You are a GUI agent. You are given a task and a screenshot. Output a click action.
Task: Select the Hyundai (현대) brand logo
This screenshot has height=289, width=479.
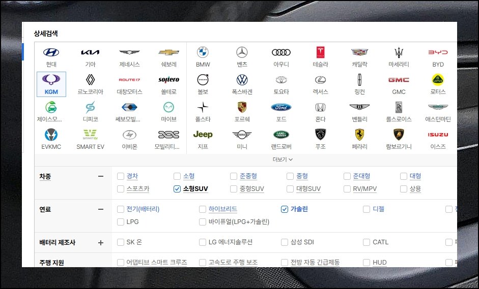coord(51,52)
